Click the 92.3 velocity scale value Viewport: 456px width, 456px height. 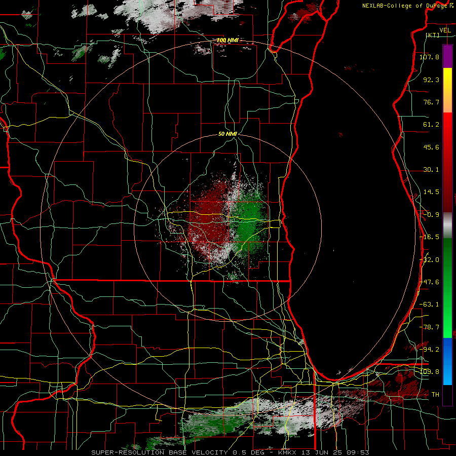click(431, 80)
